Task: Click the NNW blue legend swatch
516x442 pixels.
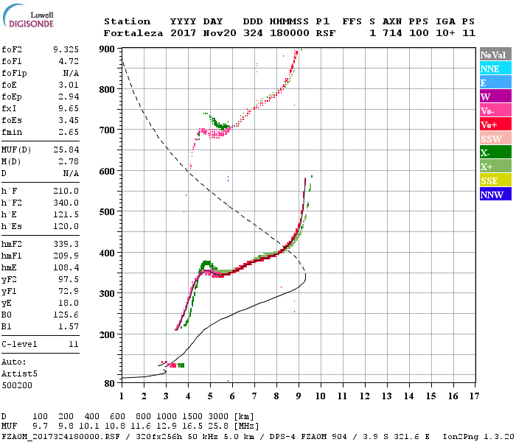Action: pyautogui.click(x=495, y=194)
